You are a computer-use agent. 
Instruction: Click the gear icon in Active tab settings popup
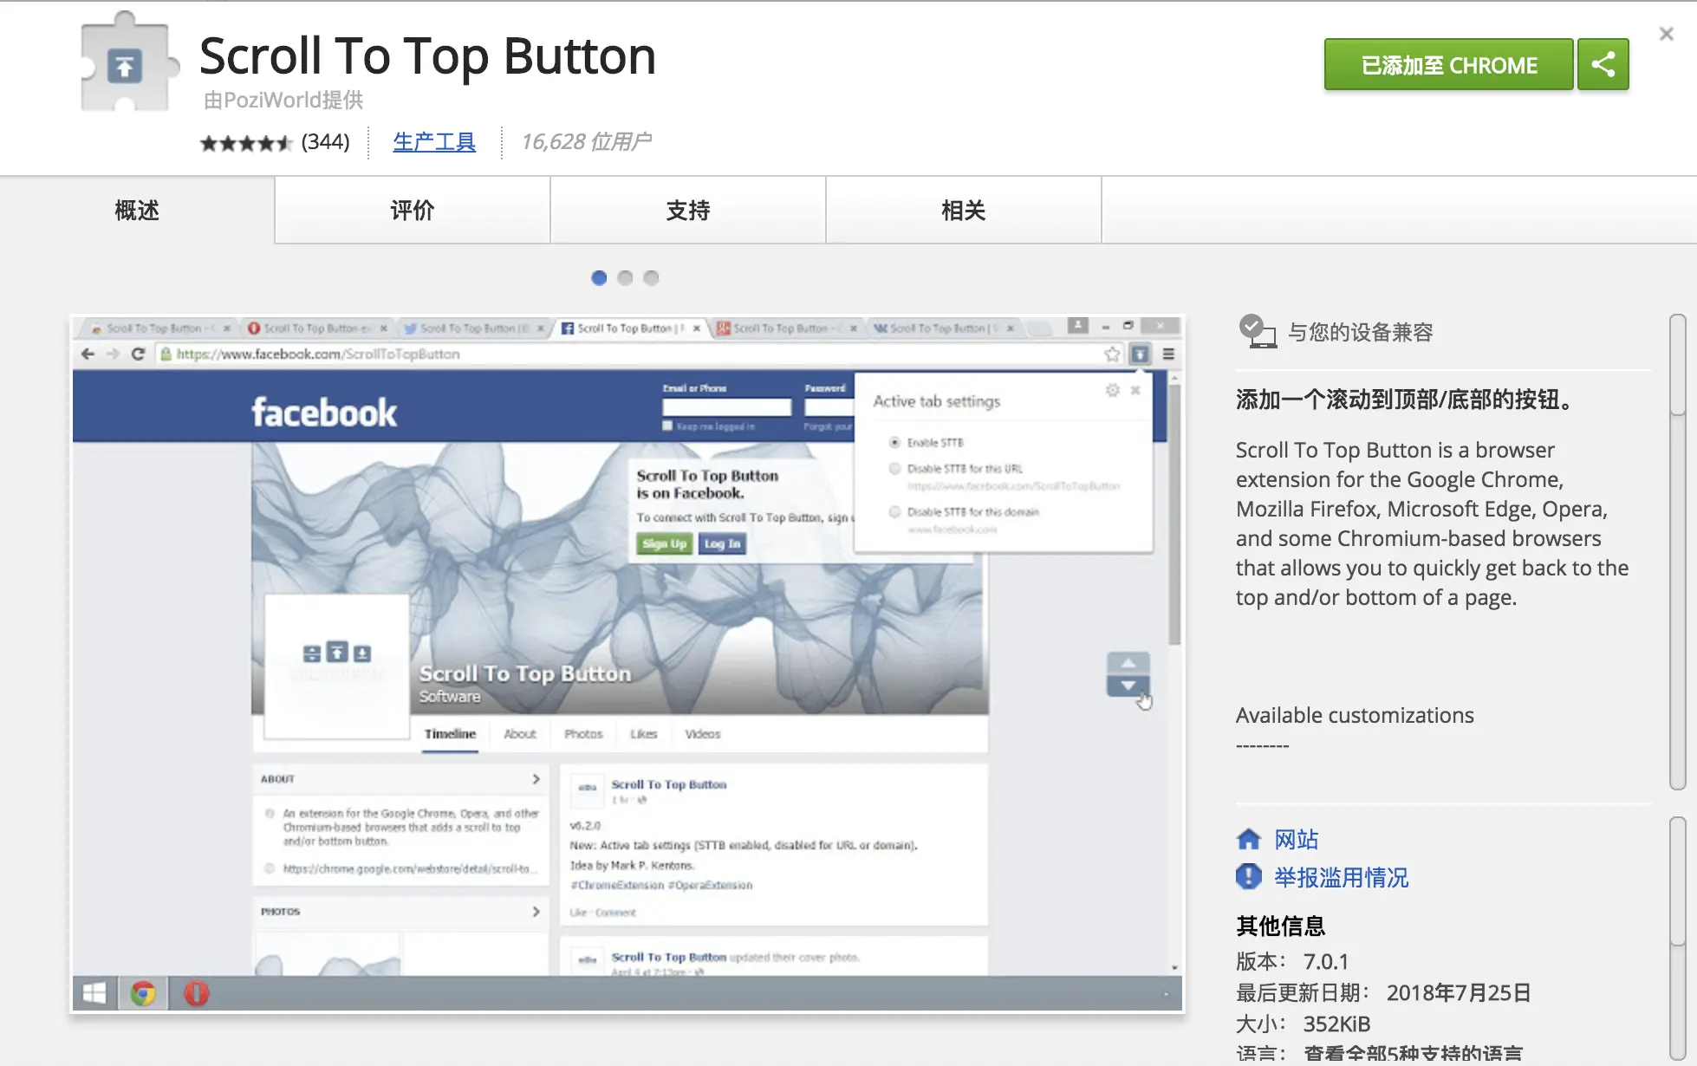1112,390
